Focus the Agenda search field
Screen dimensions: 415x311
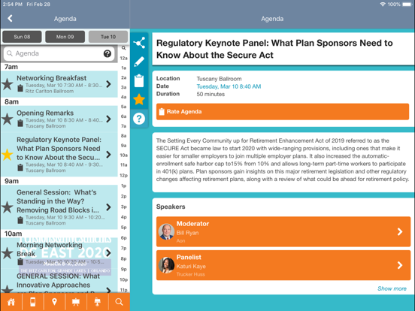(59, 53)
